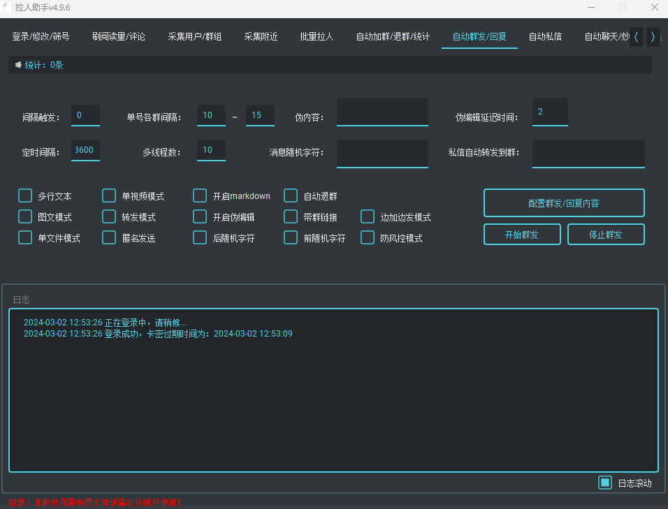Image resolution: width=668 pixels, height=509 pixels.
Task: Check the 防风控模式 option
Action: (368, 238)
